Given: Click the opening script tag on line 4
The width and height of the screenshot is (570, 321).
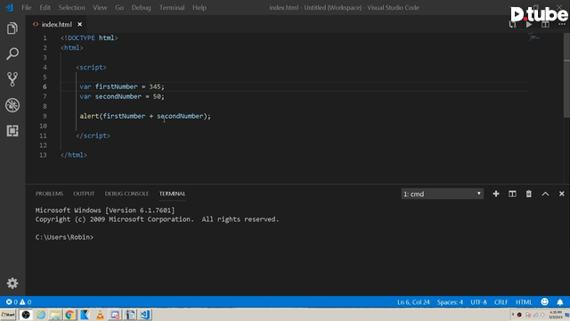Looking at the screenshot, I should 91,68.
